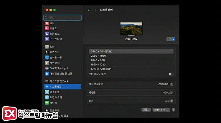Open 데스크탑 및 Dock icon
The width and height of the screenshot is (221, 123).
click(x=47, y=81)
